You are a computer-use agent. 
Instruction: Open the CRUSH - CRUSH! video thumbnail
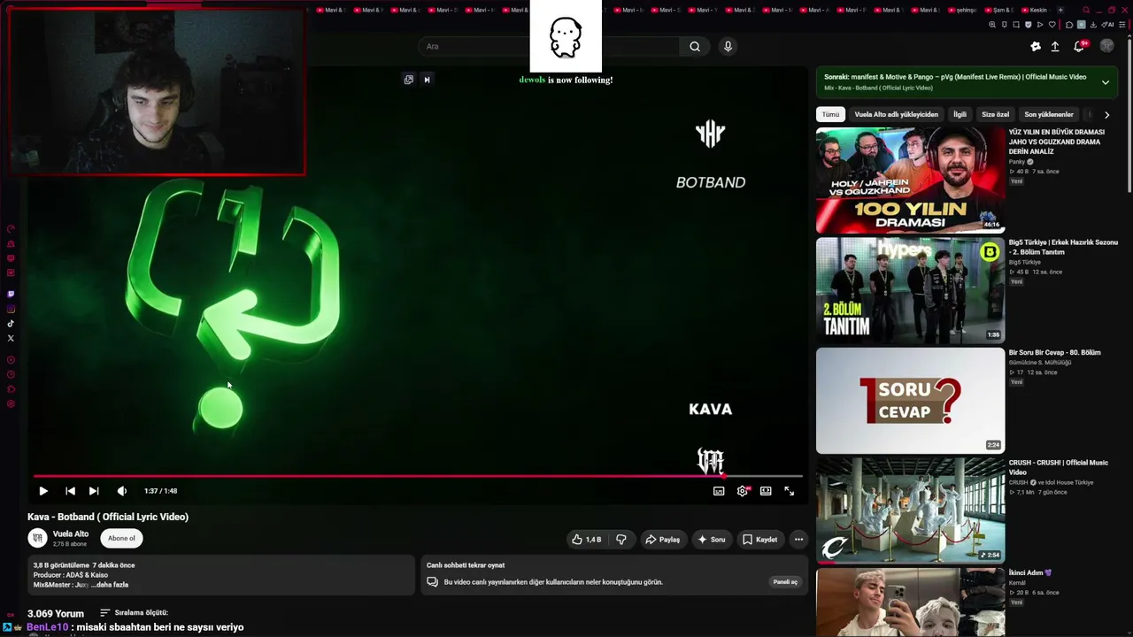[910, 510]
